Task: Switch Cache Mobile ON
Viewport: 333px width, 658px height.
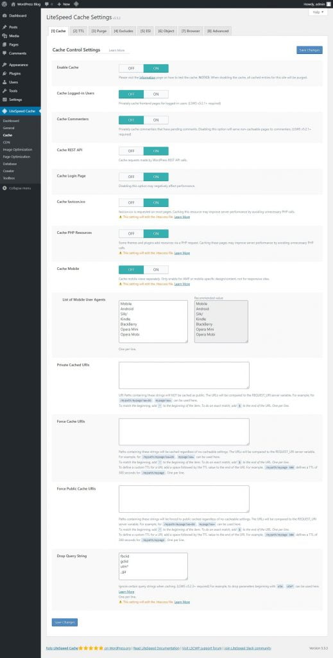Action: (156, 269)
